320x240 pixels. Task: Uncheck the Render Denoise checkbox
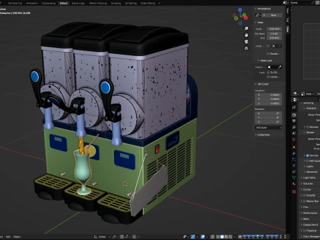307,155
